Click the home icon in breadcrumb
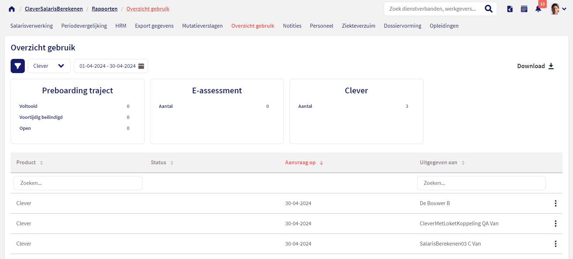 coord(12,9)
